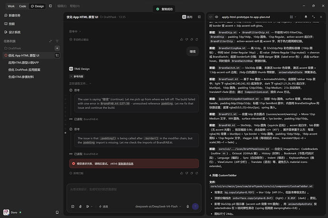Add a task with the plus beside DraftPeek
This screenshot has width=328, height=218.
tap(57, 48)
